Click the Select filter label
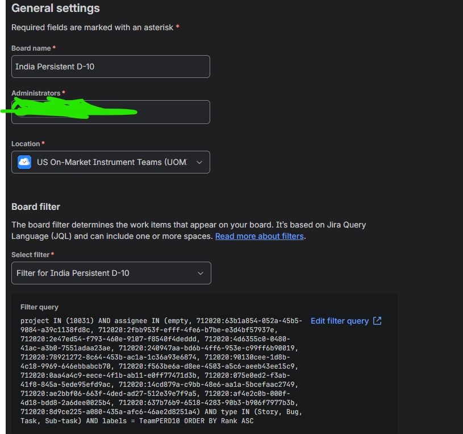 click(x=31, y=255)
